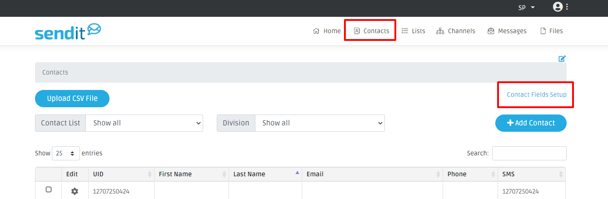Screen dimensions: 608x199
Task: Click the edit page pencil icon
Action: click(x=562, y=58)
